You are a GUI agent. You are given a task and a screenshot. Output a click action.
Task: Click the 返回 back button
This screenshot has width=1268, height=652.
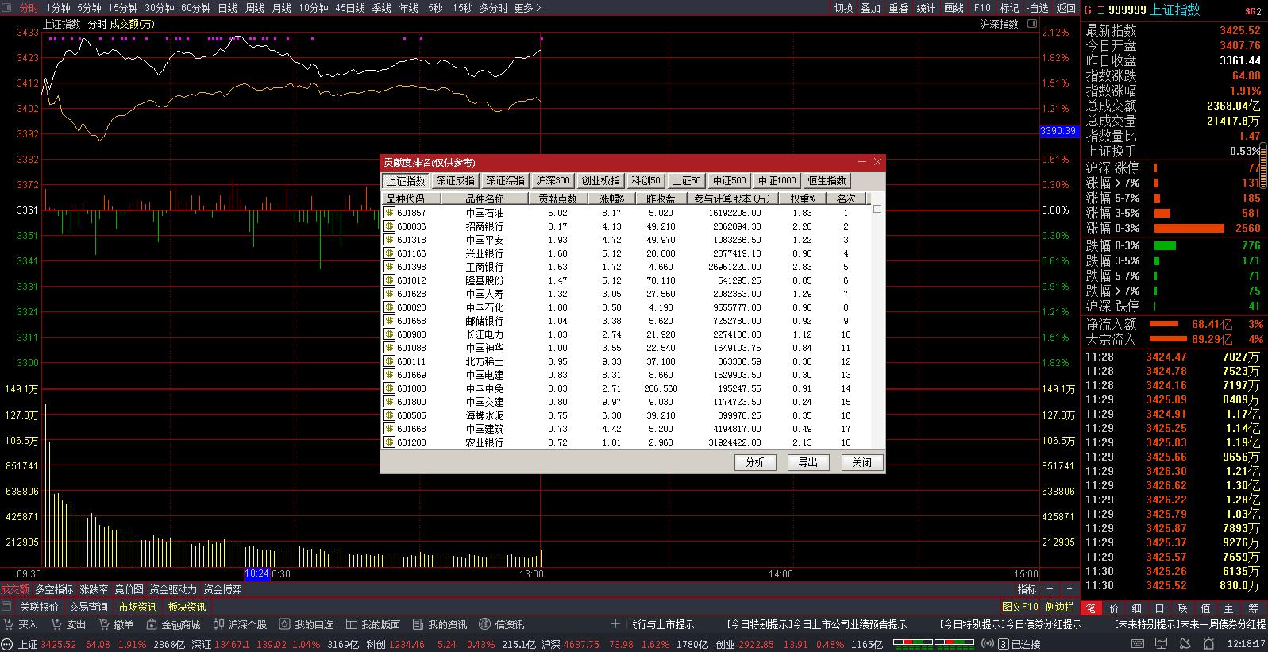1066,8
